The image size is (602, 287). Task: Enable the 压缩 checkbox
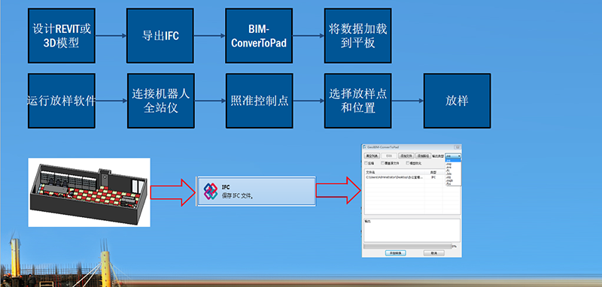(366, 163)
